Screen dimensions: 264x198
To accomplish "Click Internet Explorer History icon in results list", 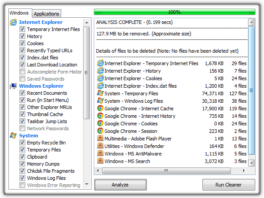I will click(100, 71).
